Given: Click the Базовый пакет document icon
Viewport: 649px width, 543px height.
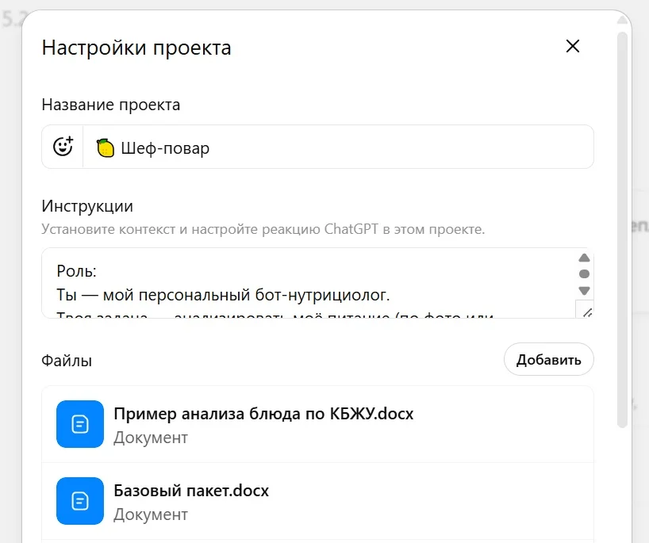Looking at the screenshot, I should tap(80, 501).
